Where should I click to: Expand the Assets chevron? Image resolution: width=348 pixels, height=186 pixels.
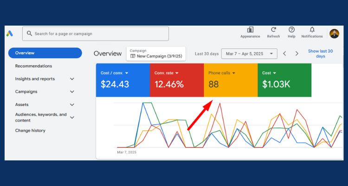(x=72, y=105)
